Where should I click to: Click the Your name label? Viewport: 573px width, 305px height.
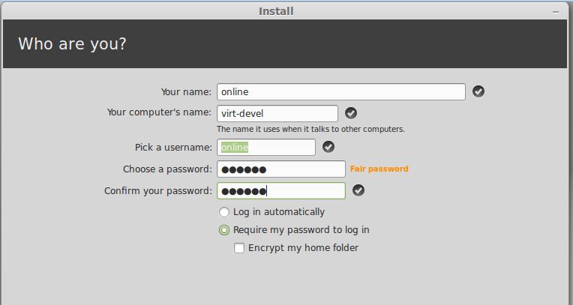[x=186, y=92]
